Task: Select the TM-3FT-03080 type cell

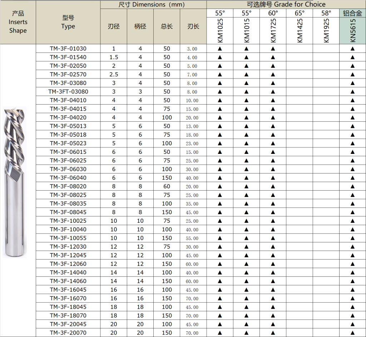Action: tap(68, 92)
